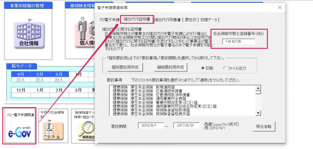This screenshot has height=149, width=313.
Task: Click the 委託期間 start date field
Action: 151,125
